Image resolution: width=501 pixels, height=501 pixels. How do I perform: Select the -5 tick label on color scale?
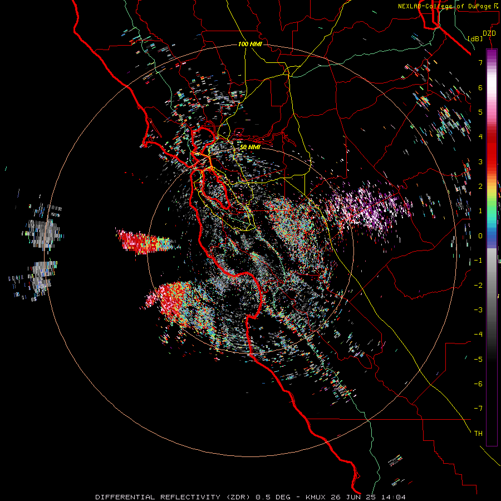pos(478,359)
